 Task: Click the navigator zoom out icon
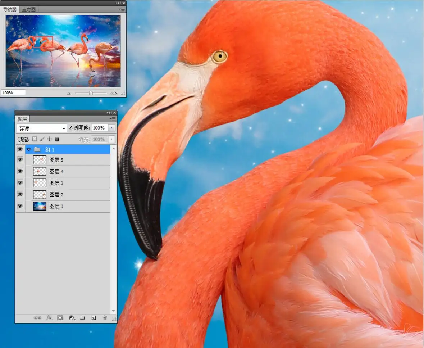pyautogui.click(x=69, y=93)
